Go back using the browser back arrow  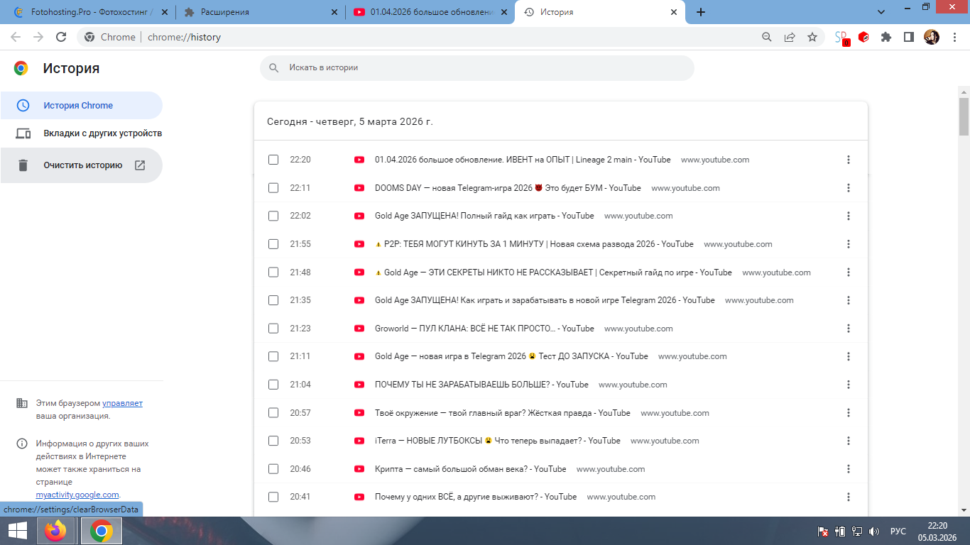pyautogui.click(x=16, y=37)
